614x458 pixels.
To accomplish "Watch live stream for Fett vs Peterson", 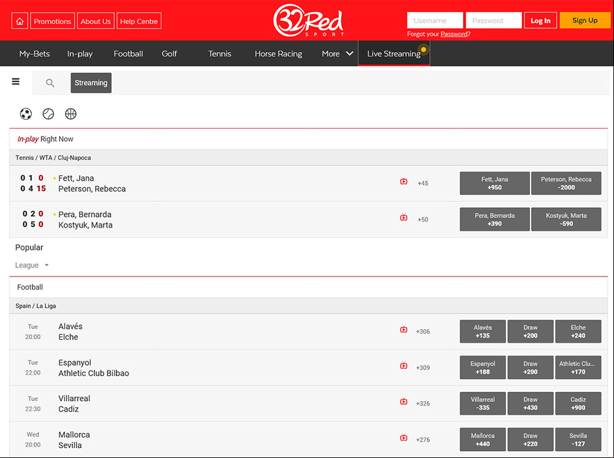I will pyautogui.click(x=404, y=182).
